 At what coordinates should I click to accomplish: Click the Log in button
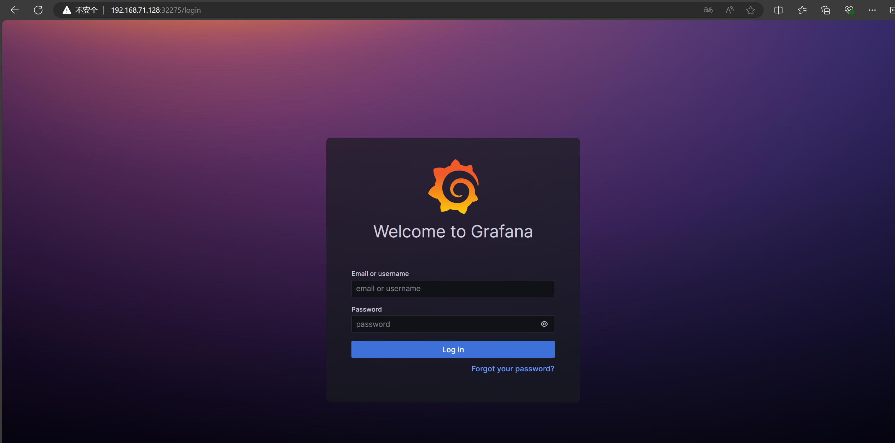click(x=453, y=349)
